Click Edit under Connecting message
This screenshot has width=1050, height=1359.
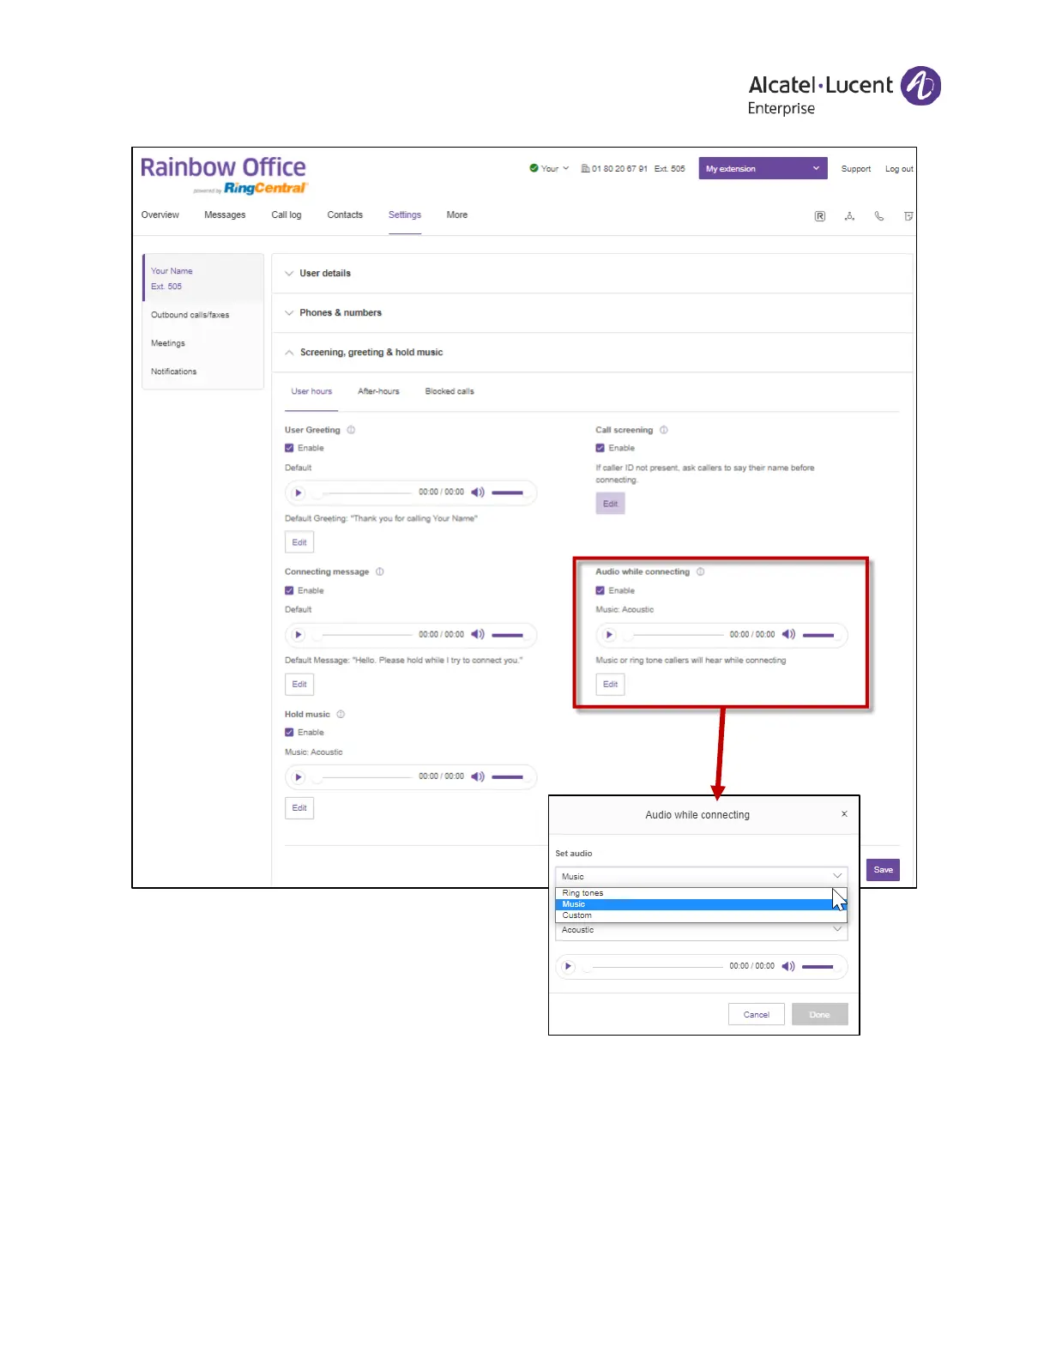click(299, 684)
